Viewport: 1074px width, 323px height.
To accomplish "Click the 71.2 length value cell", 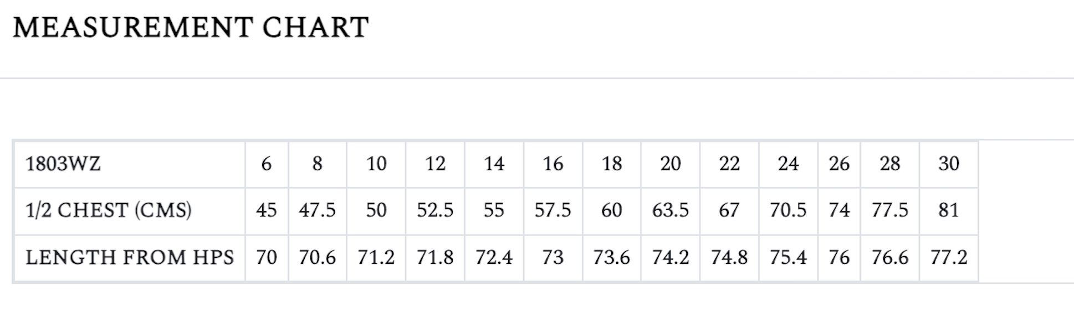I will click(x=376, y=258).
